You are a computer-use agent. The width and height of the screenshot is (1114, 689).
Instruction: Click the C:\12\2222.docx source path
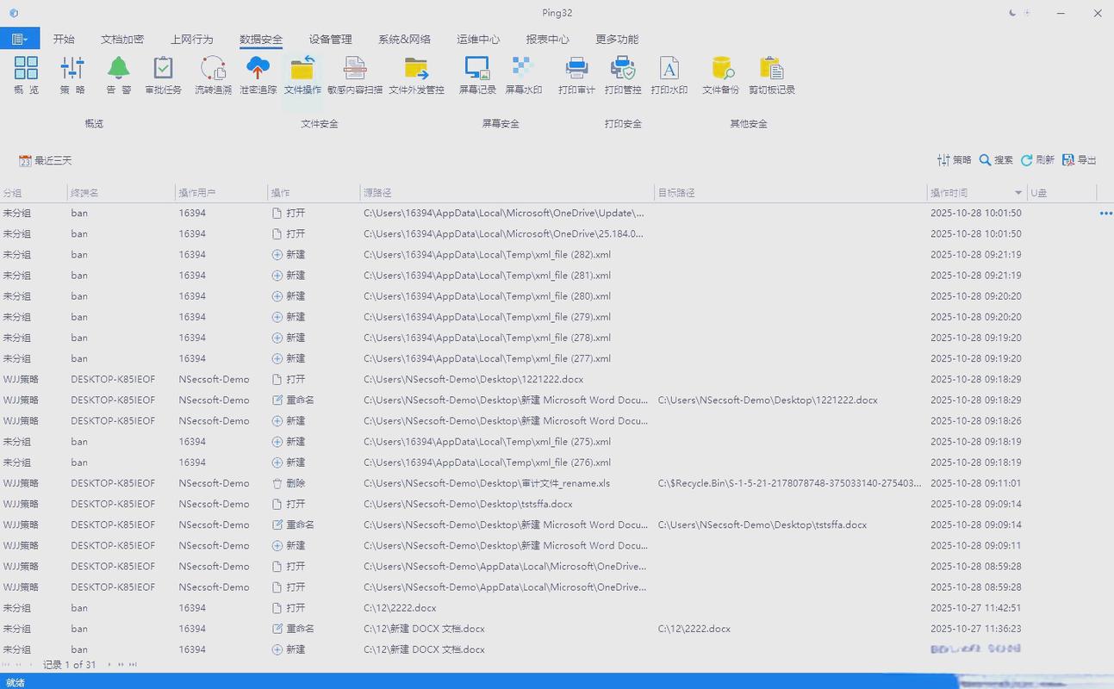click(x=400, y=608)
